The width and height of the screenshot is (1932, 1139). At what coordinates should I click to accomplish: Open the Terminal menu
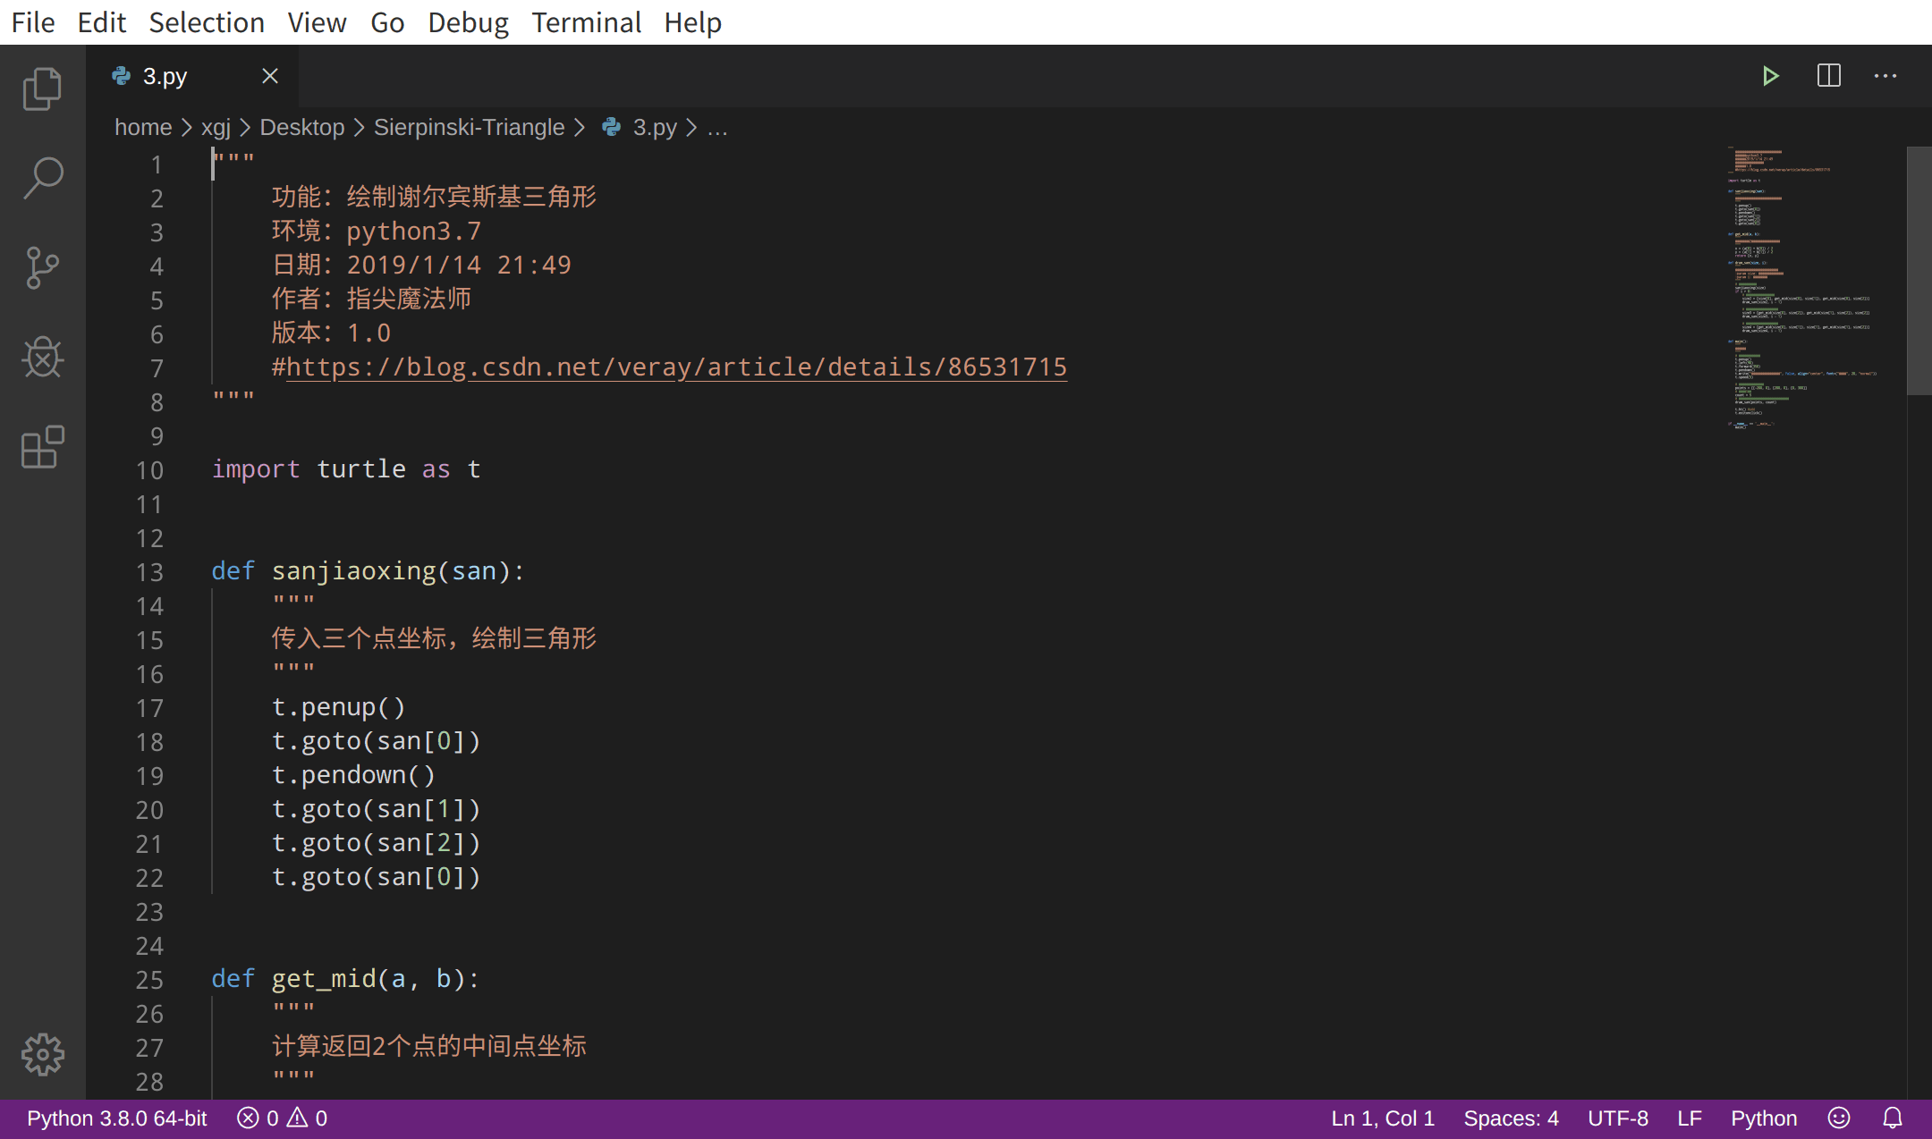(587, 22)
